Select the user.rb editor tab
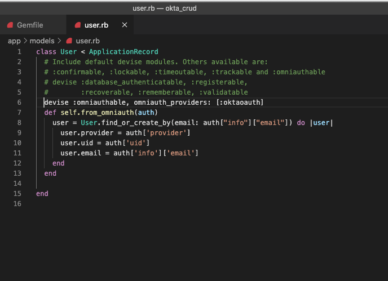 pos(96,25)
